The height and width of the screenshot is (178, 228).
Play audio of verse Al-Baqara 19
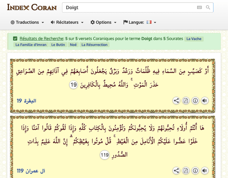tap(205, 101)
